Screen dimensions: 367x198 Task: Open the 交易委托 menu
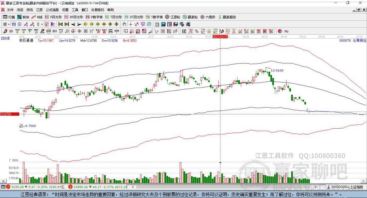click(x=97, y=10)
